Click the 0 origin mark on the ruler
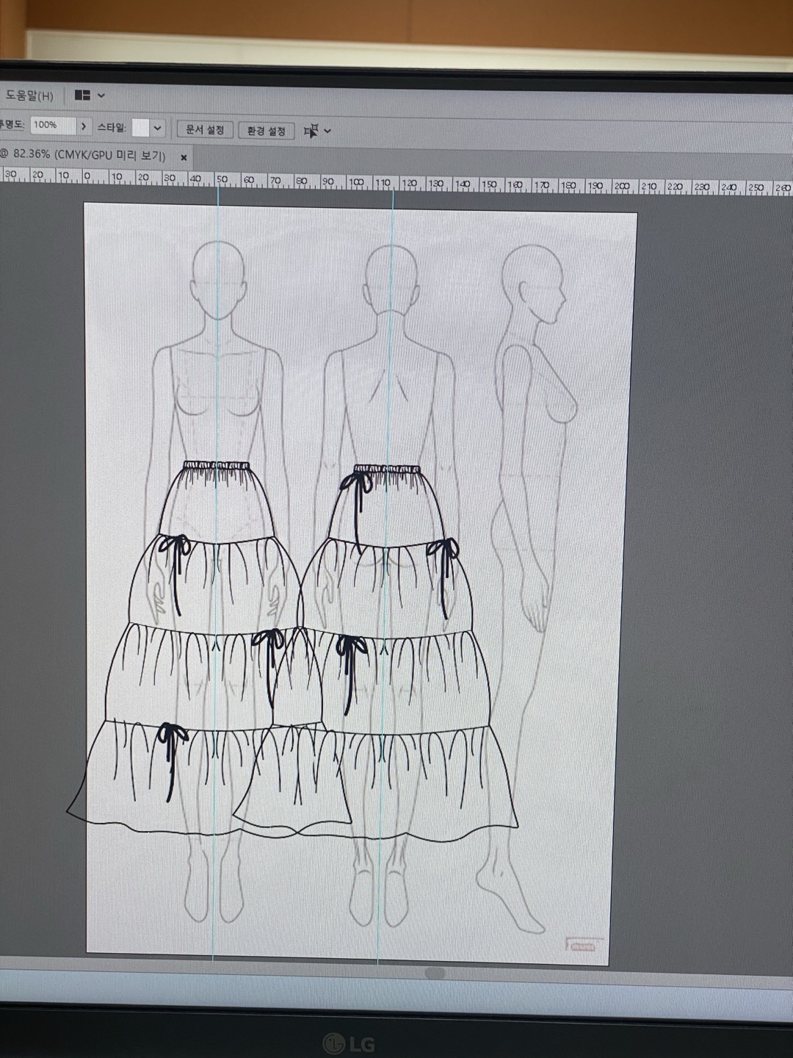Image resolution: width=793 pixels, height=1058 pixels. (87, 177)
